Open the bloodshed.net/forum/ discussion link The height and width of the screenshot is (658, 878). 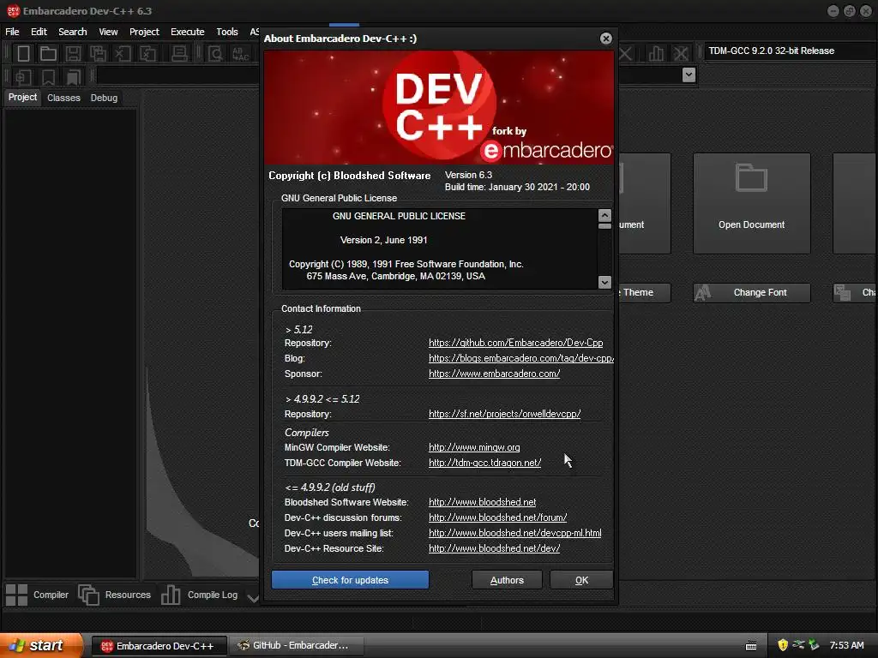coord(498,517)
